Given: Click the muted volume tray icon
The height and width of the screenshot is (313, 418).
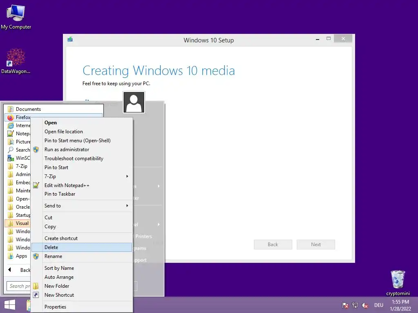Looking at the screenshot, I should (x=365, y=306).
